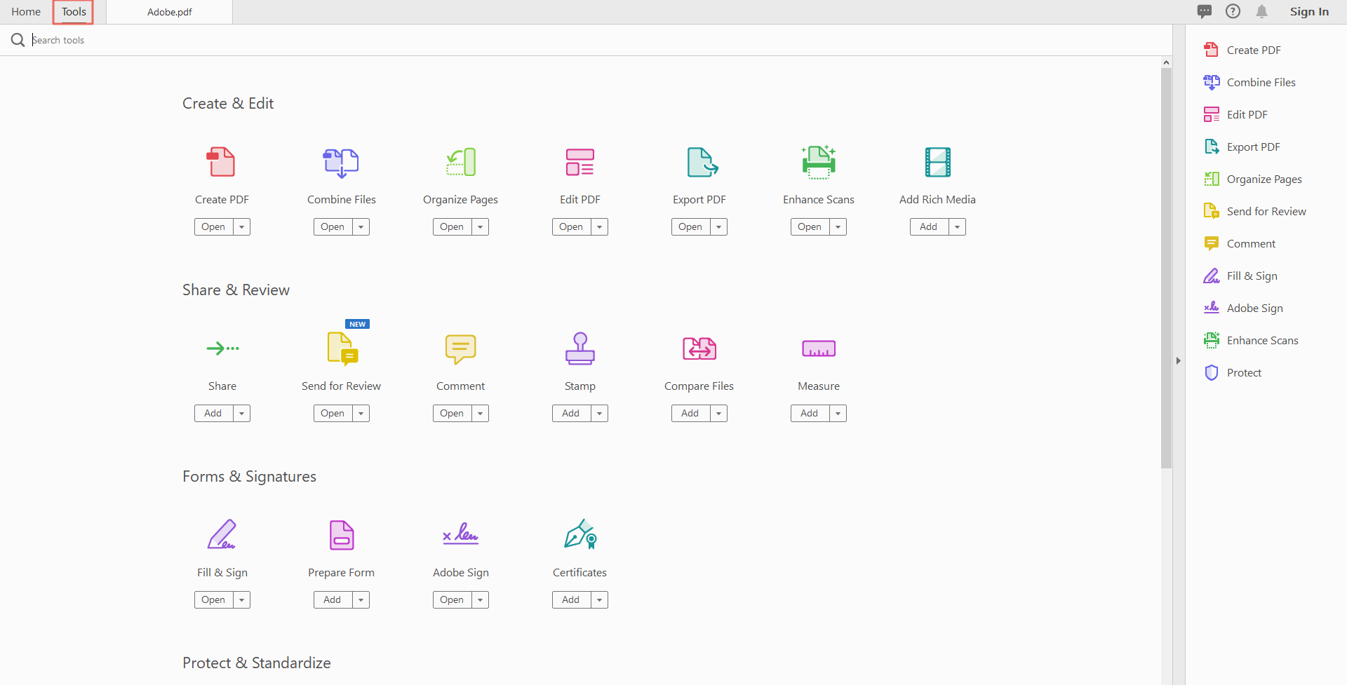Open Comment shortcut in right pane
Image resolution: width=1347 pixels, height=685 pixels.
tap(1239, 243)
